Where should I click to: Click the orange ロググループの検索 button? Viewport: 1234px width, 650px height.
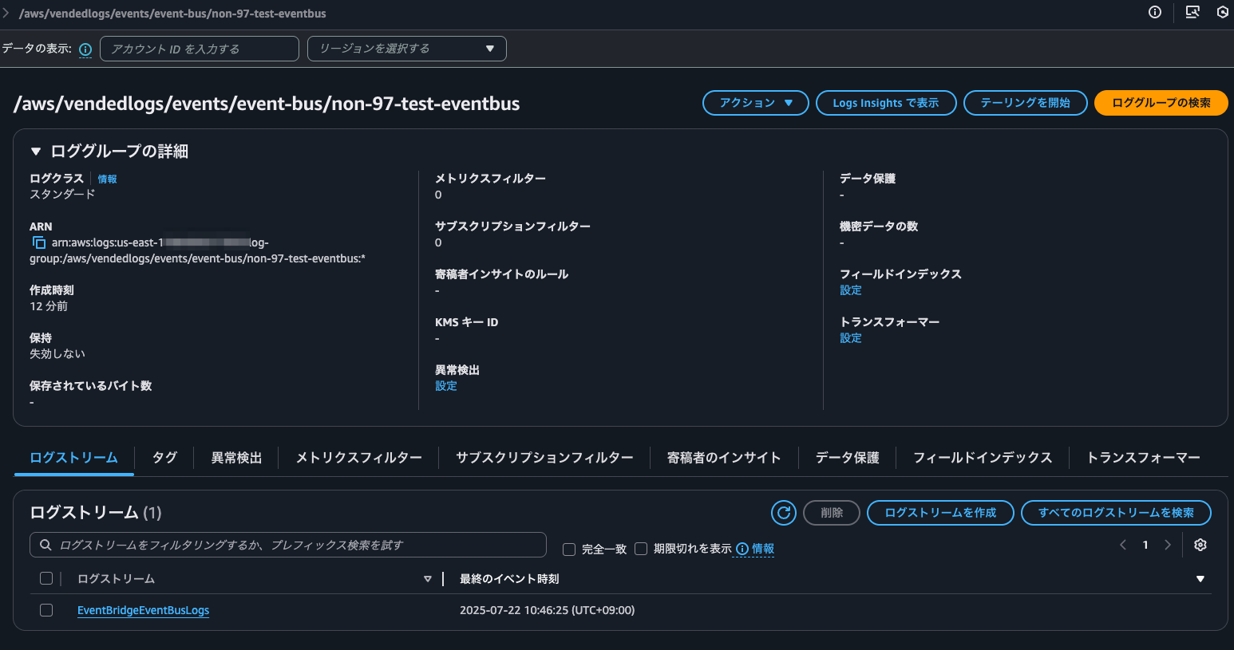click(1161, 103)
